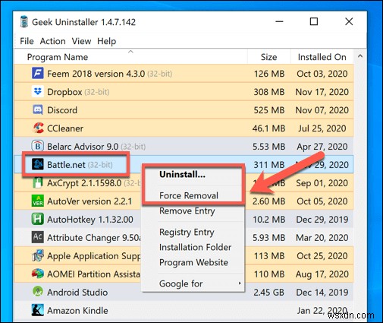Select the AutoVer version 2.2.1 icon
The image size is (383, 323).
click(x=38, y=201)
